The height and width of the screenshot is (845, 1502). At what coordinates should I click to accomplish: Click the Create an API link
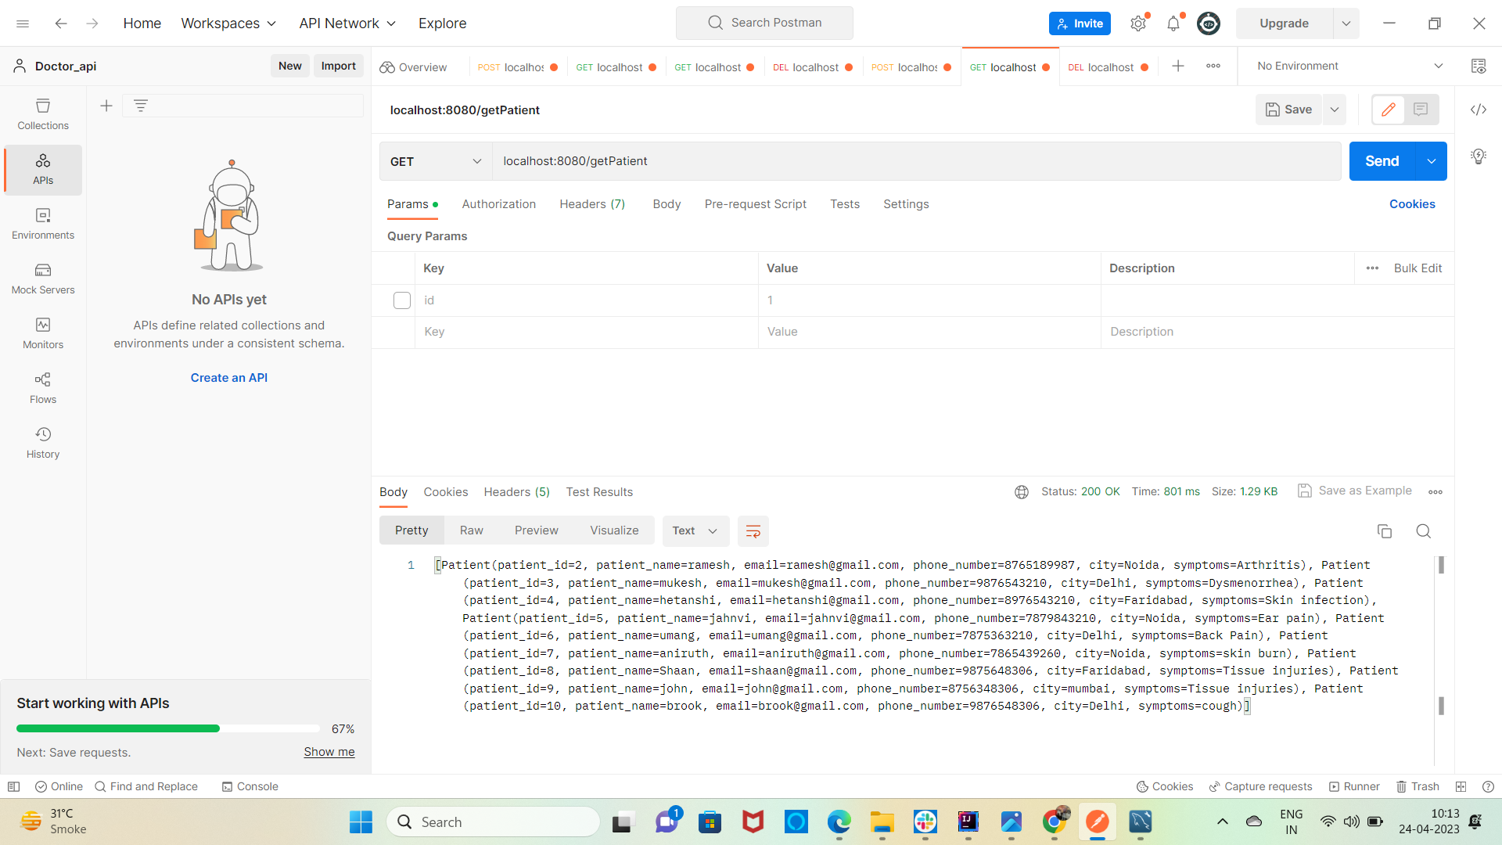point(228,378)
